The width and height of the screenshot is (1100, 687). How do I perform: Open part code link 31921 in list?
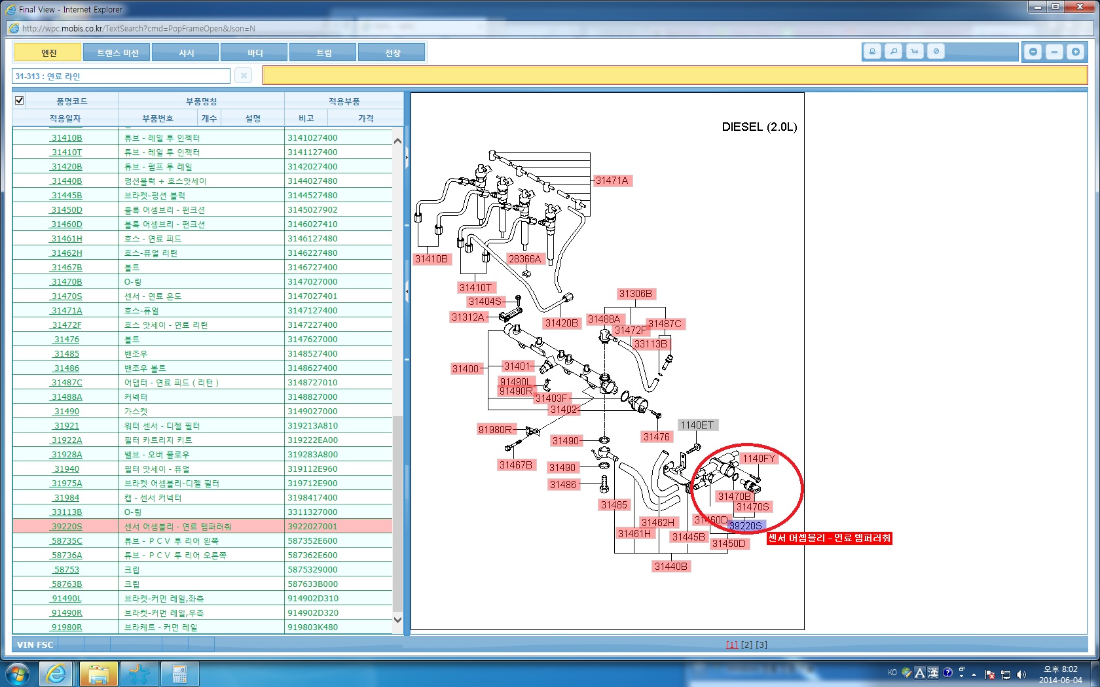(66, 425)
